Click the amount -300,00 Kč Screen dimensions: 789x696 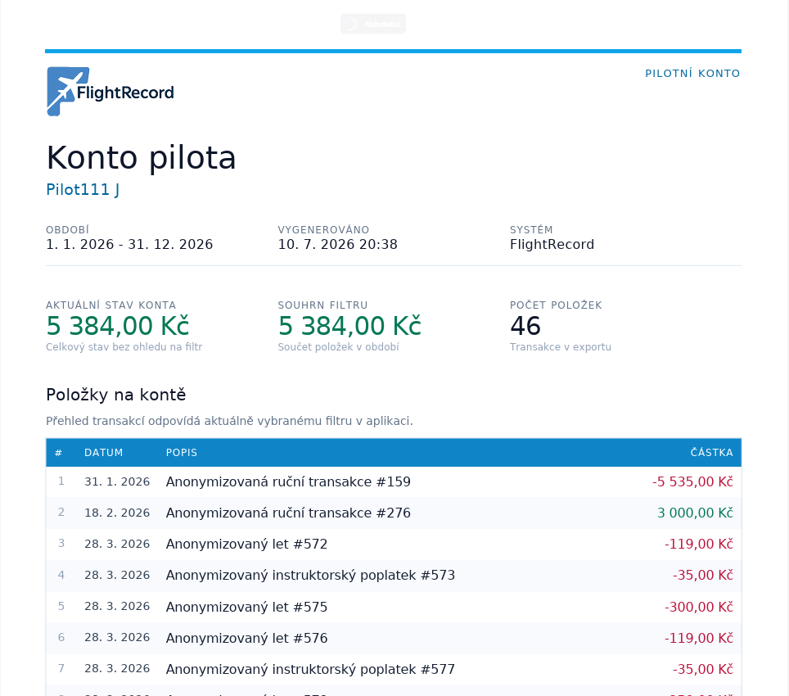[698, 607]
